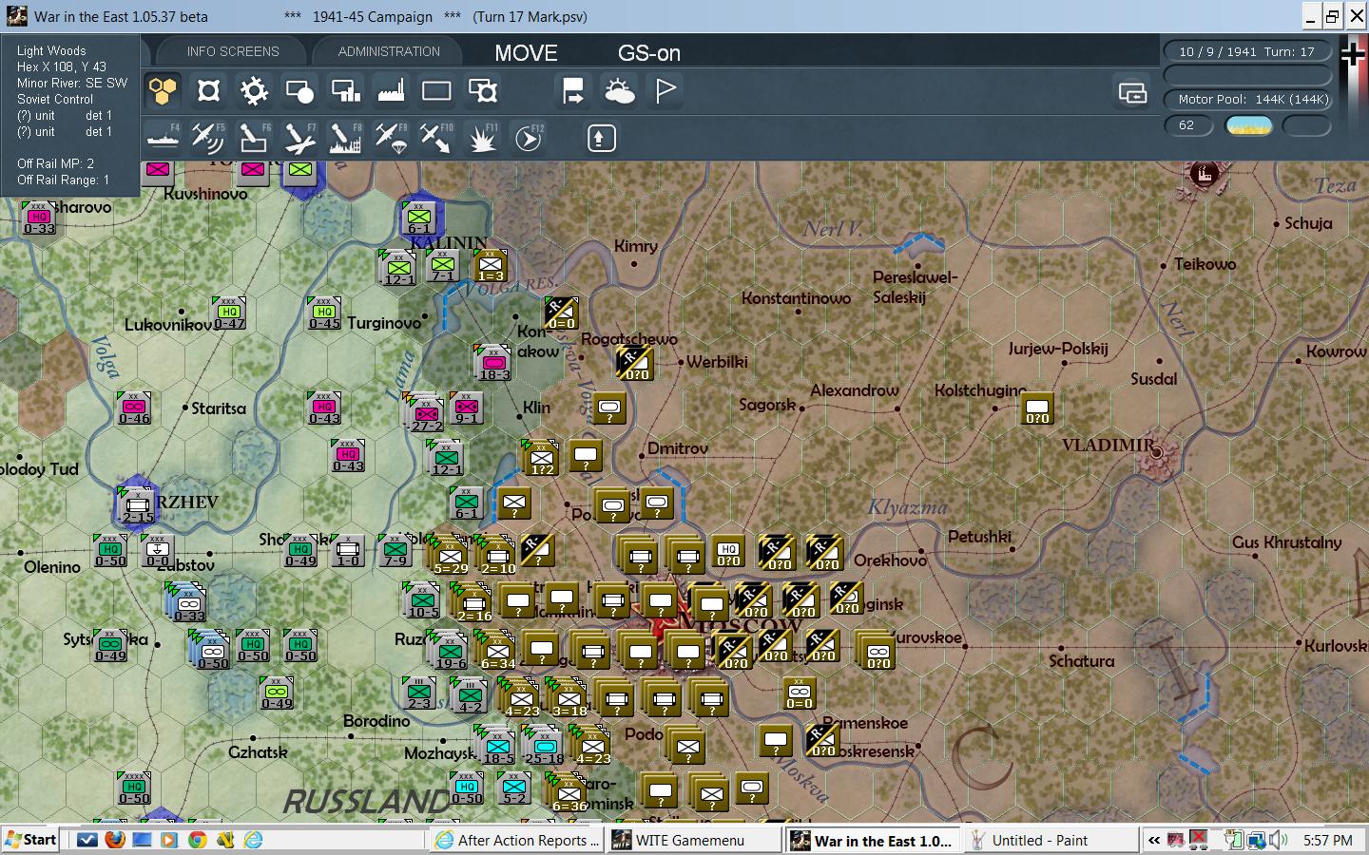Launch Internet Explorer from quick launch
Screen dimensions: 1369x855
point(253,840)
